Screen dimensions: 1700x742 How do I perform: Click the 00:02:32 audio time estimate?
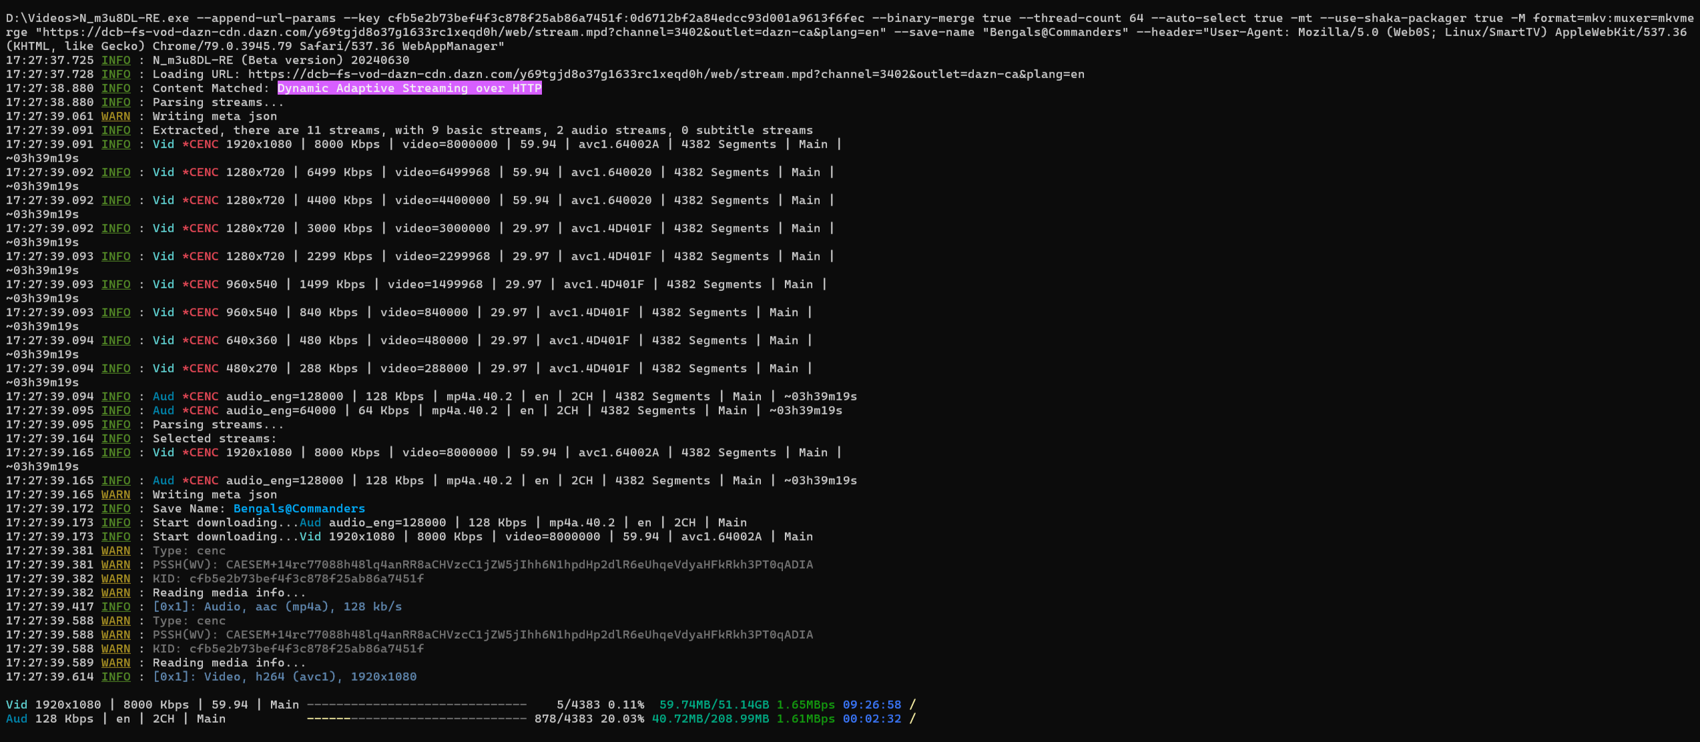click(872, 719)
